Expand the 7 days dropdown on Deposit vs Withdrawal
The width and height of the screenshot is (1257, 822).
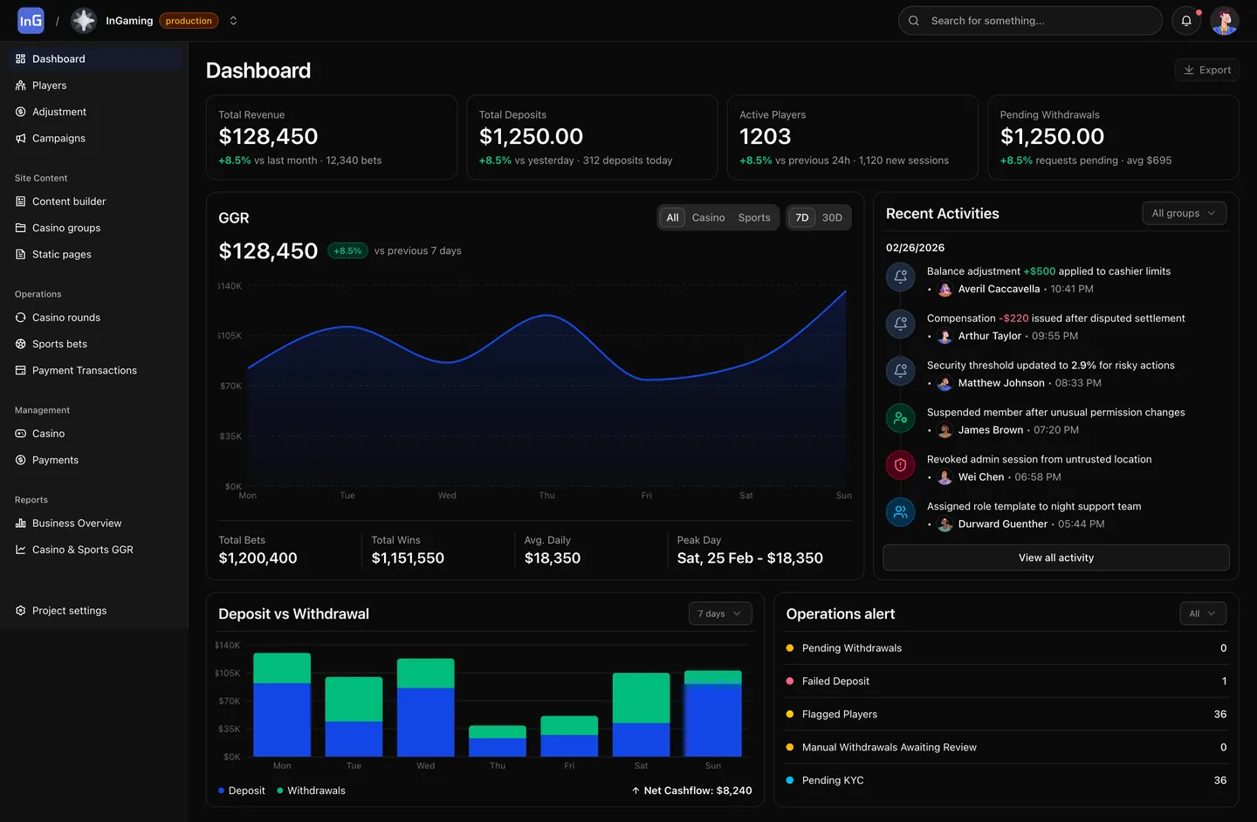click(719, 613)
